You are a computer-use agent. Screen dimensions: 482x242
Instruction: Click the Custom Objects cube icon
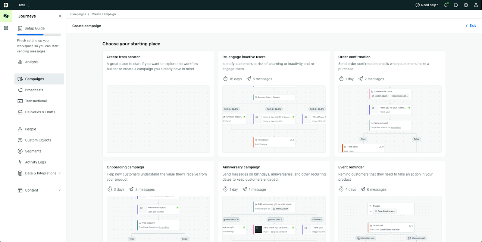click(x=20, y=140)
